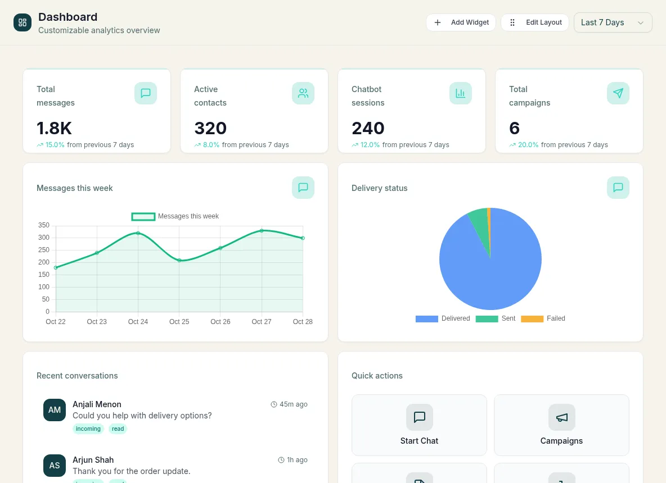
Task: Click the AS avatar of Arjun Shah
Action: click(x=55, y=466)
